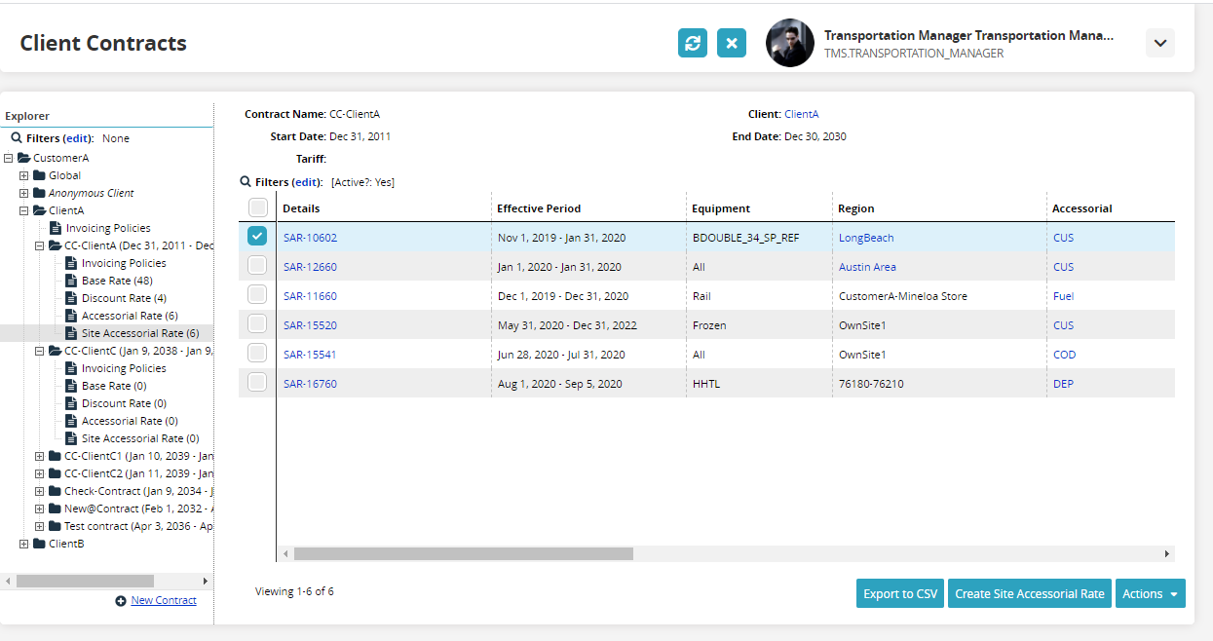The height and width of the screenshot is (641, 1213).
Task: Click the teal X close icon
Action: [732, 43]
